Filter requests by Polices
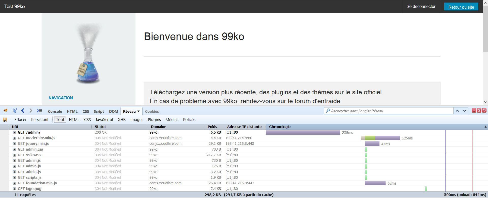488x198 pixels. [189, 119]
